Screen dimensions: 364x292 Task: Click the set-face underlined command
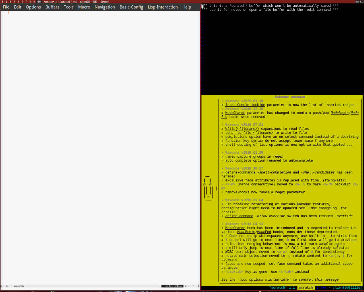click(x=277, y=264)
